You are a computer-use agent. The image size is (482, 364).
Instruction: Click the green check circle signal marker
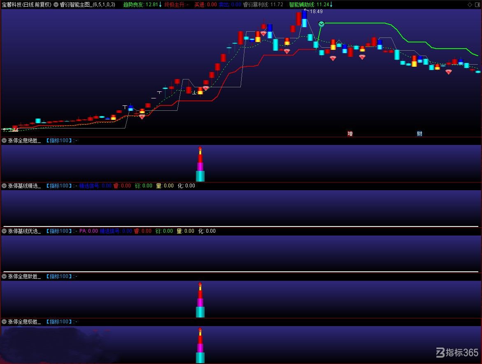pyautogui.click(x=321, y=24)
